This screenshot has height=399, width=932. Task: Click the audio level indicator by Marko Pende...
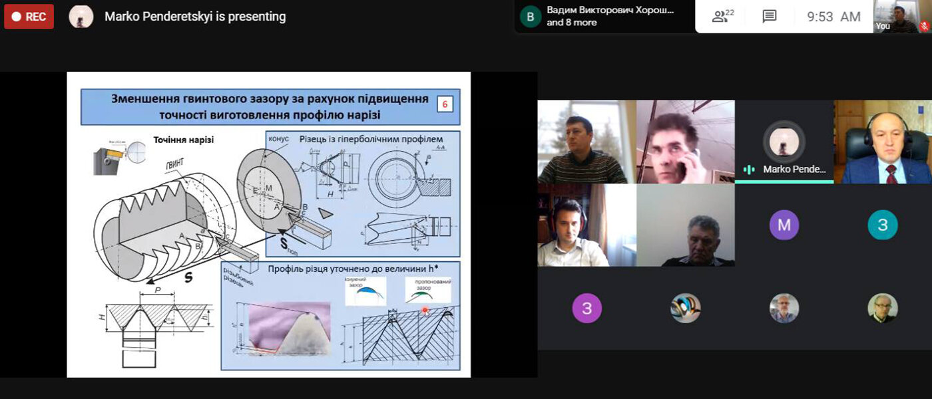tap(749, 170)
